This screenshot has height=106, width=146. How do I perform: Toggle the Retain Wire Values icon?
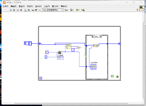click(x=29, y=10)
